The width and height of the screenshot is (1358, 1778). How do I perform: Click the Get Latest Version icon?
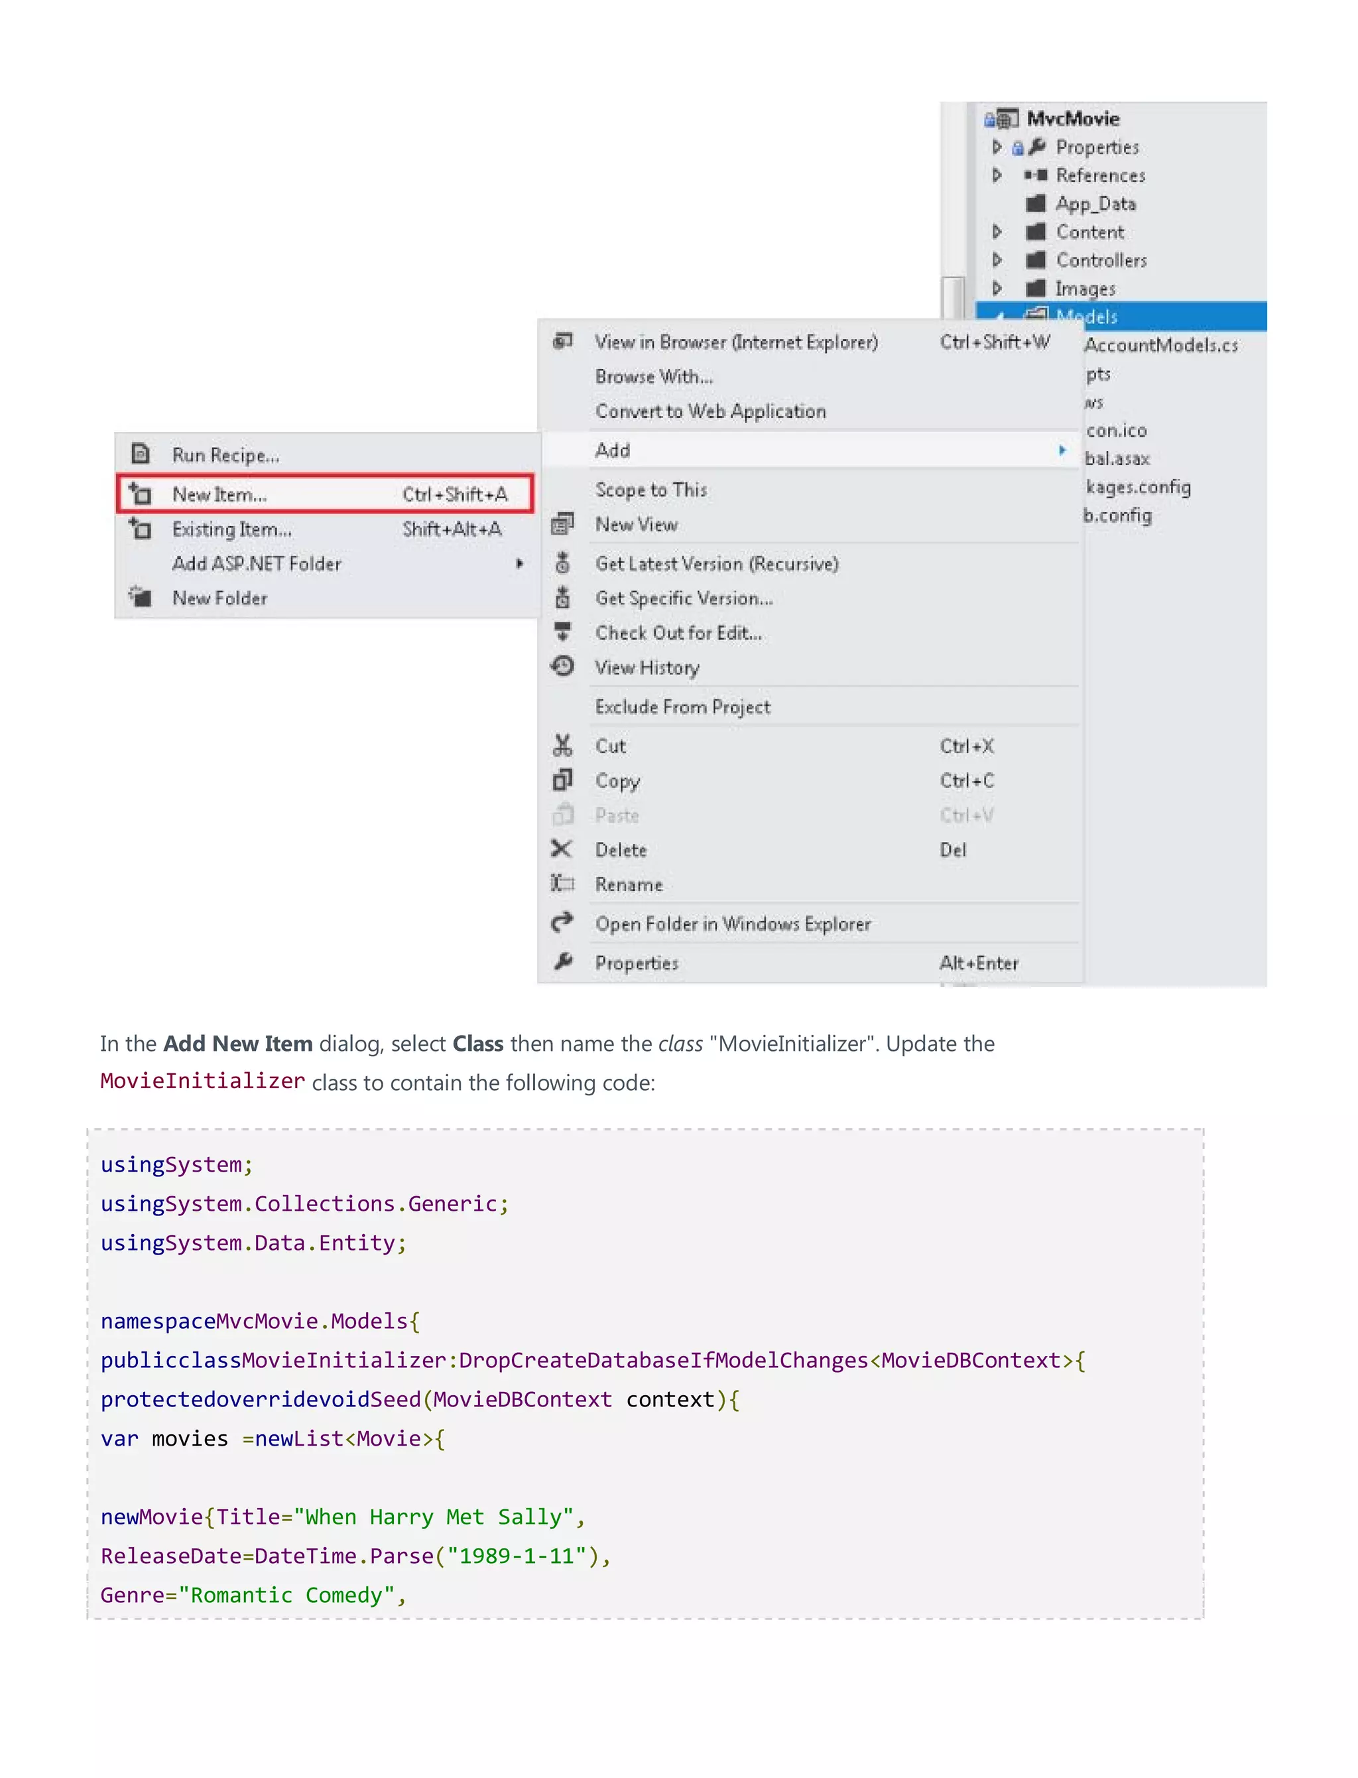tap(562, 563)
